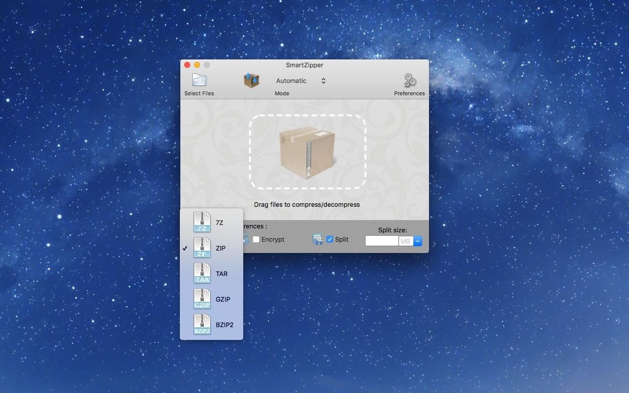
Task: Click the split archive icon beside Split
Action: (317, 239)
